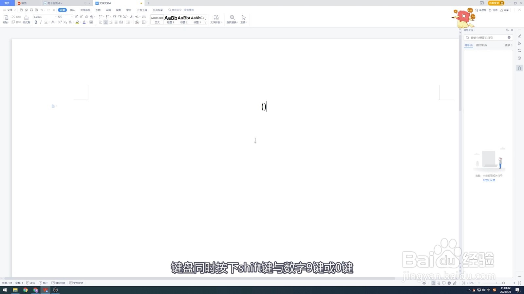Click the decrease indent icon
This screenshot has width=524, height=294.
tap(115, 17)
